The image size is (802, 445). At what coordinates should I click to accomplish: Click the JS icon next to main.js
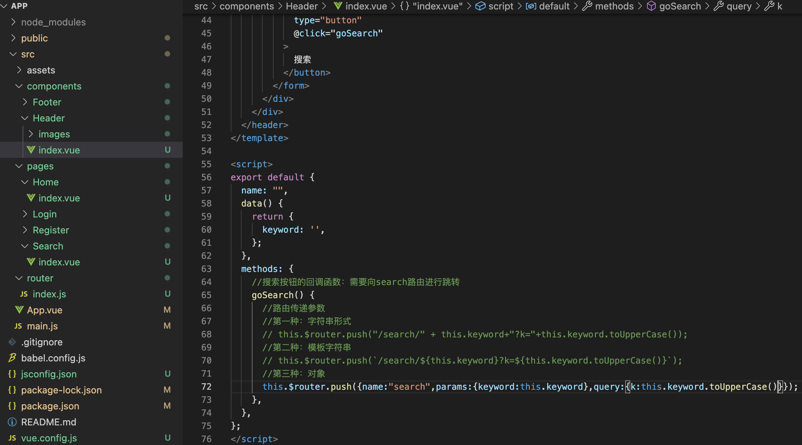click(x=18, y=326)
